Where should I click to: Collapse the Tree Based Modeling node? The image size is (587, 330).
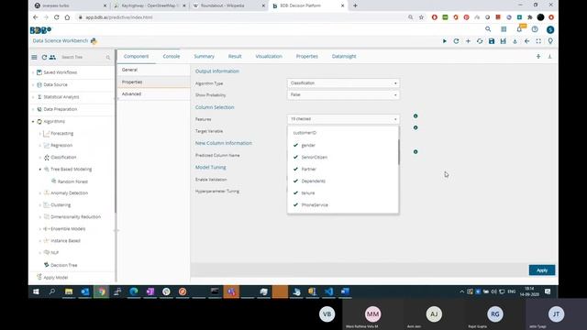point(40,170)
